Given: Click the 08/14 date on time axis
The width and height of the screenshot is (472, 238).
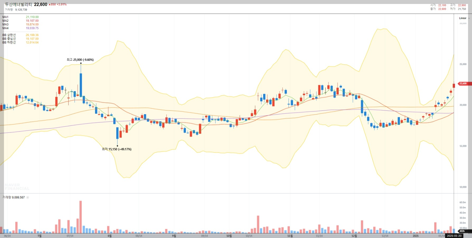Looking at the screenshot, I should (139, 236).
